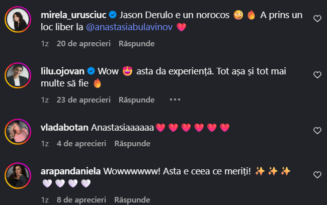View the 4 de aprecieri likes list
Screen dimensions: 327x205
click(81, 144)
